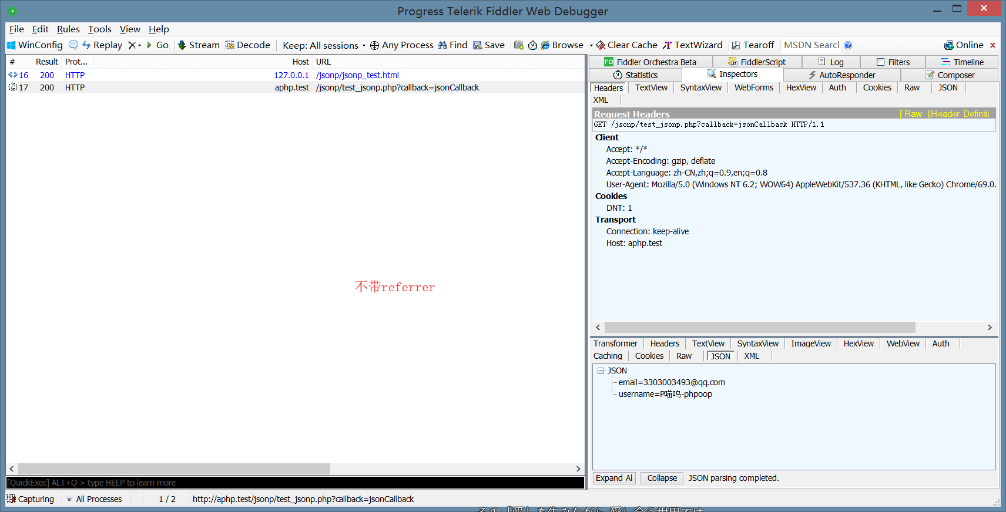Open the Timeline tab
Viewport: 1006px width, 512px height.
point(962,62)
